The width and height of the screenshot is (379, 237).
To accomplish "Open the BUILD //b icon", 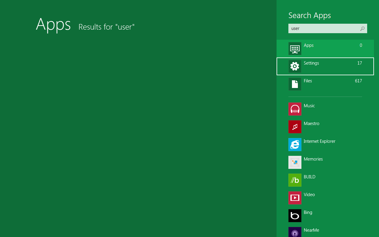I will pos(295,180).
